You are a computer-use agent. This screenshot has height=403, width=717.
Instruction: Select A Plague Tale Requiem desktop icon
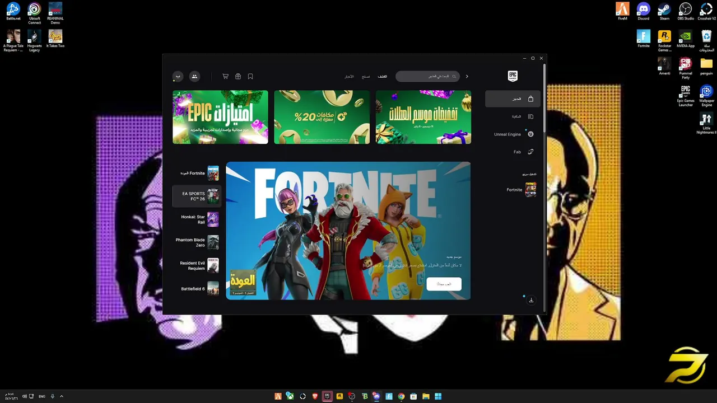click(13, 41)
